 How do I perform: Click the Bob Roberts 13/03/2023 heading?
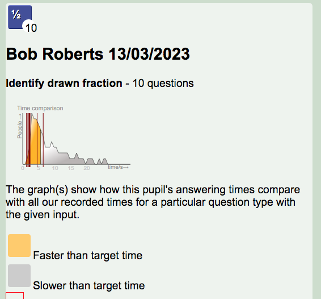(98, 54)
